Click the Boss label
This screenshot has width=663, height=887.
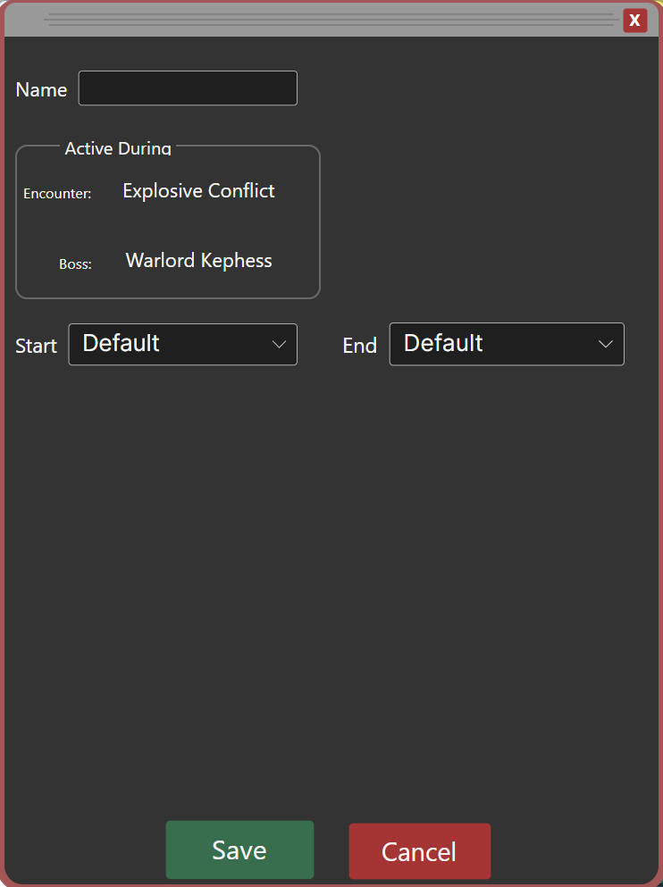click(x=75, y=264)
